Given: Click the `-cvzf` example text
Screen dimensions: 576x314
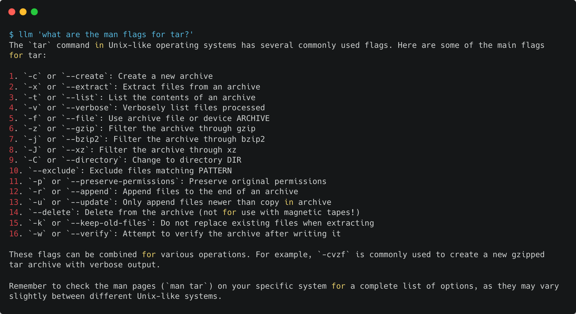Looking at the screenshot, I should click(334, 255).
